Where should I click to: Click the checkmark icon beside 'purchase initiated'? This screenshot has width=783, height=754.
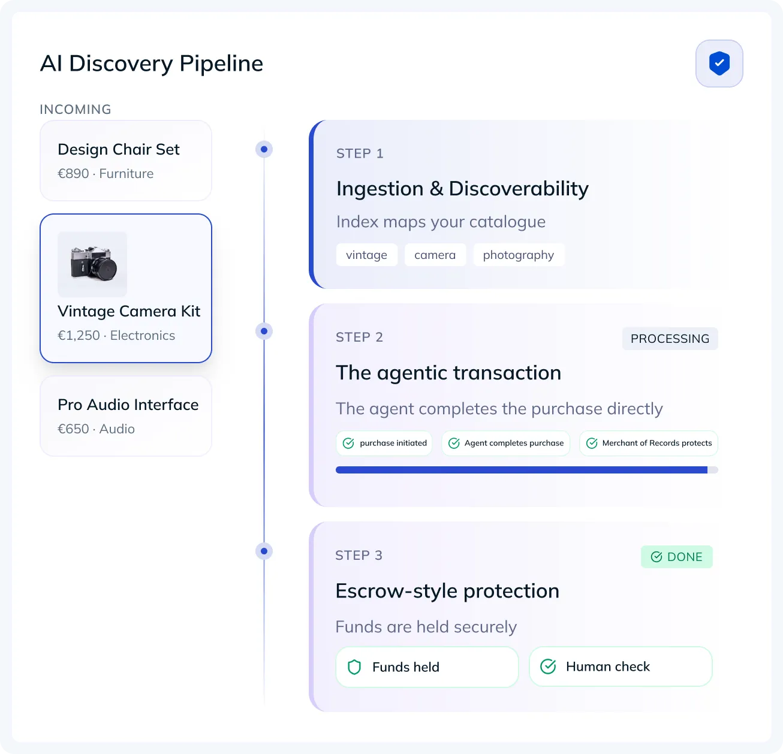pyautogui.click(x=348, y=444)
